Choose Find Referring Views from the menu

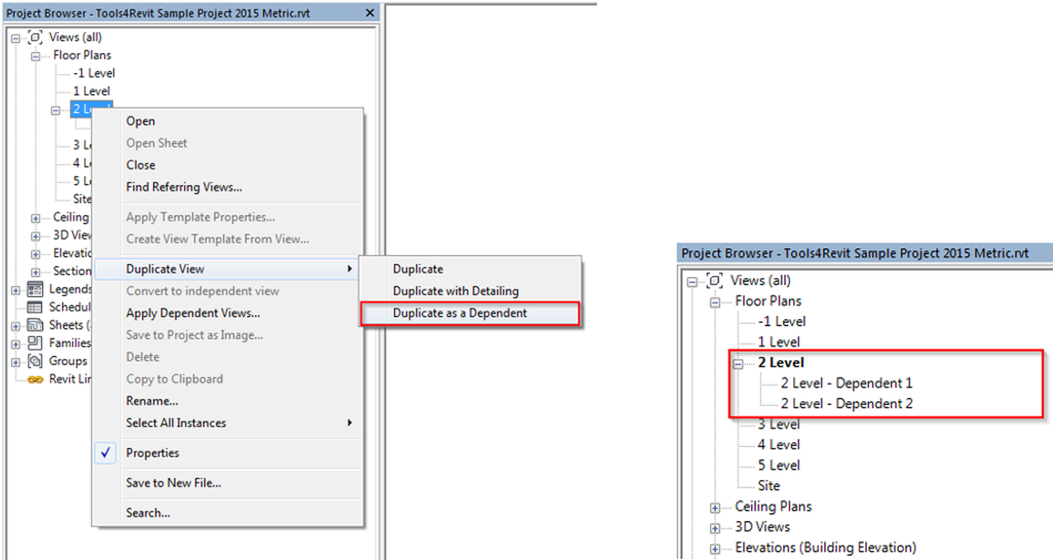point(184,187)
